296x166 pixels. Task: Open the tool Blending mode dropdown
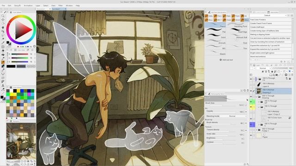pyautogui.click(x=233, y=116)
